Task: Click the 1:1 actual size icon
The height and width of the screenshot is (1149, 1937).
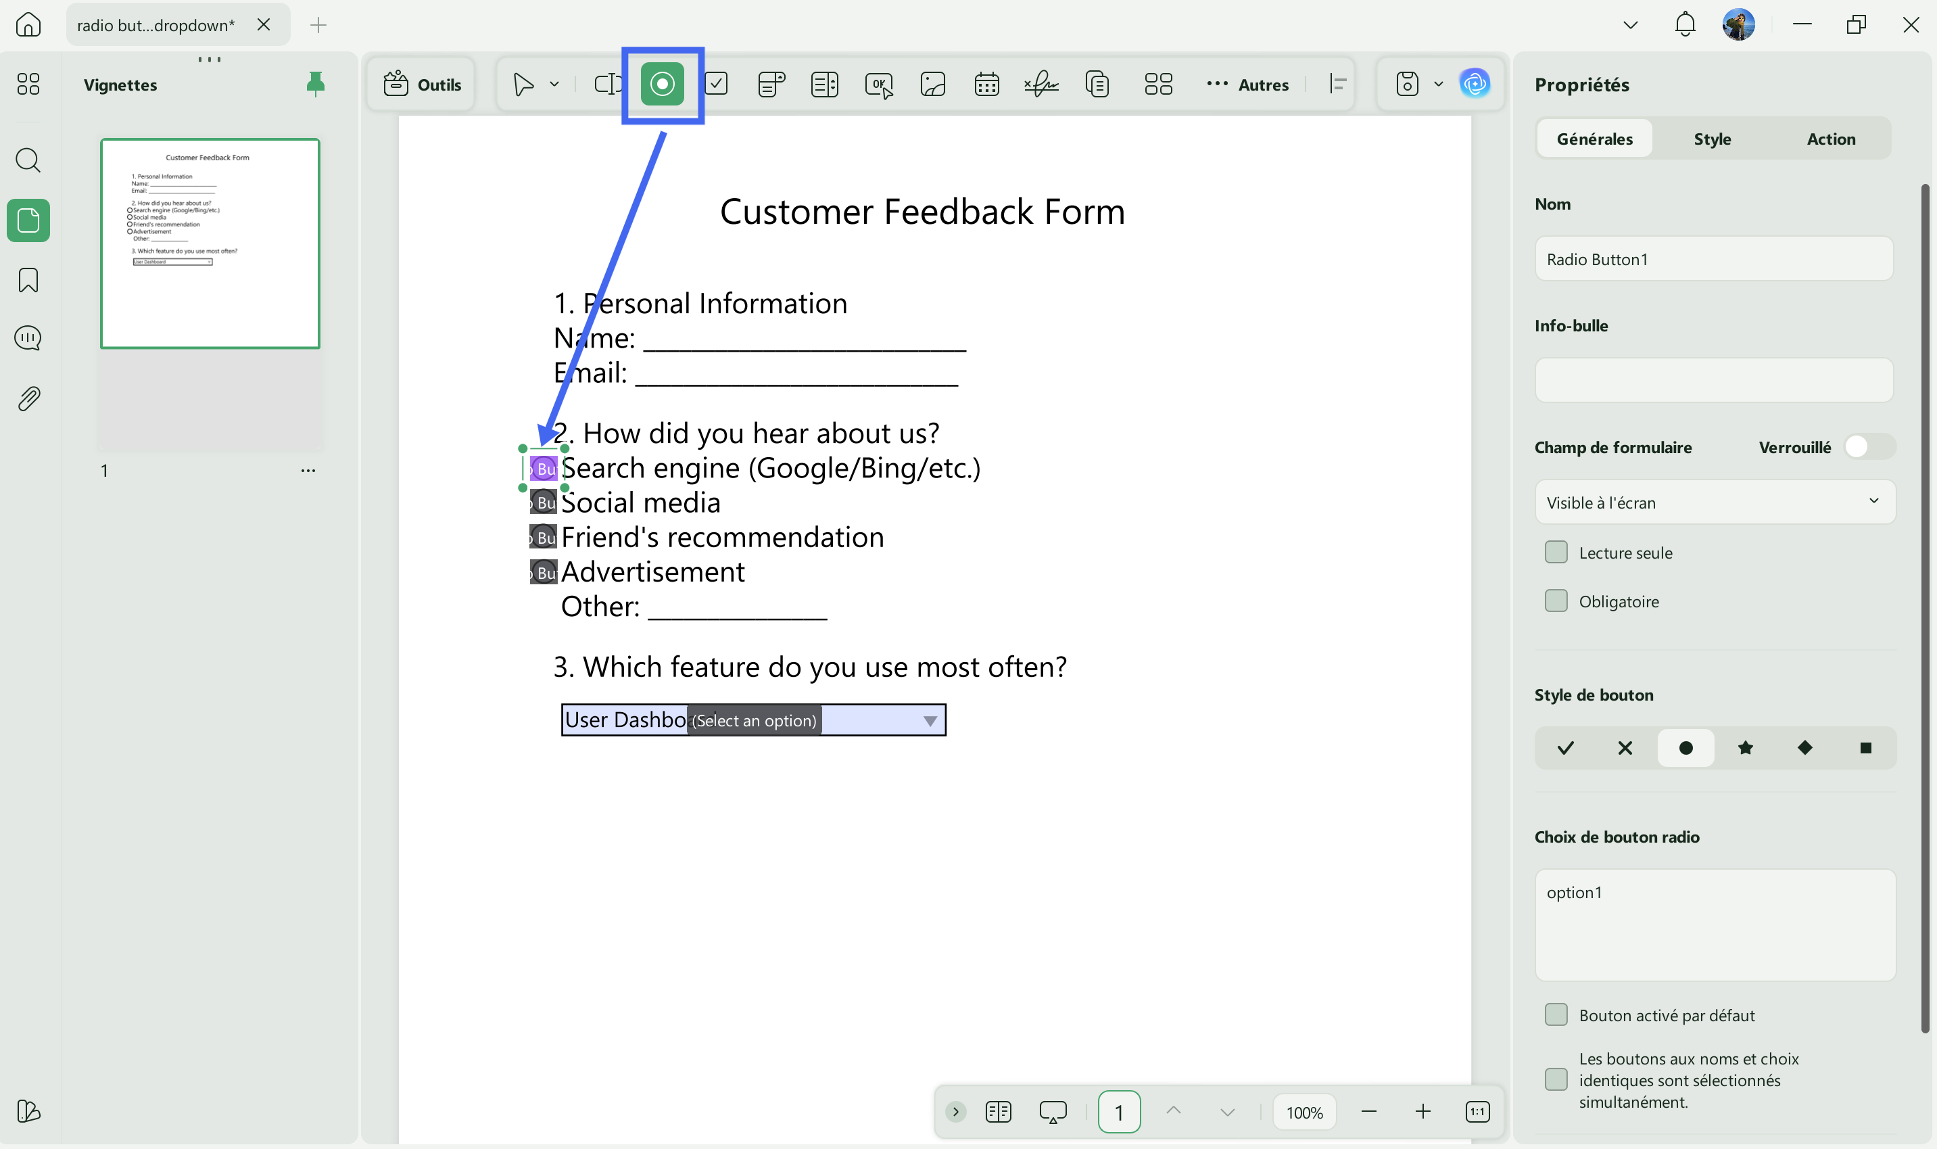Action: point(1477,1112)
